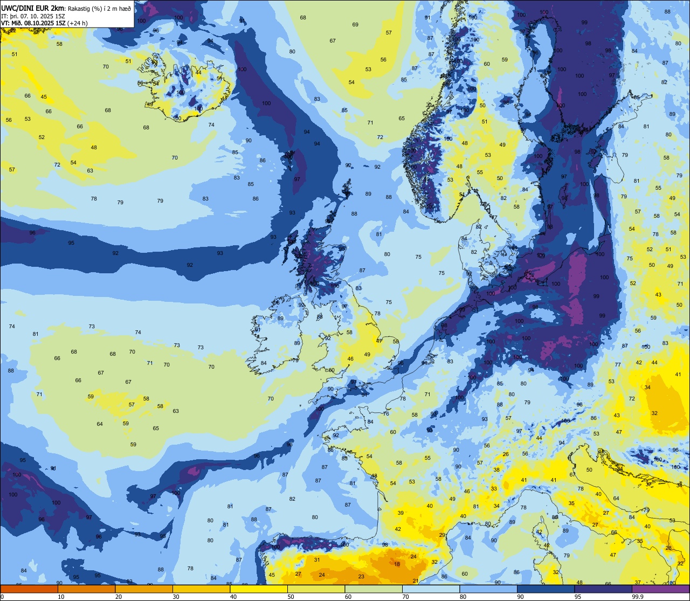Screen dimensions: 690x601
Task: Click the 10–20% orange legend swatch
Action: tap(86, 589)
